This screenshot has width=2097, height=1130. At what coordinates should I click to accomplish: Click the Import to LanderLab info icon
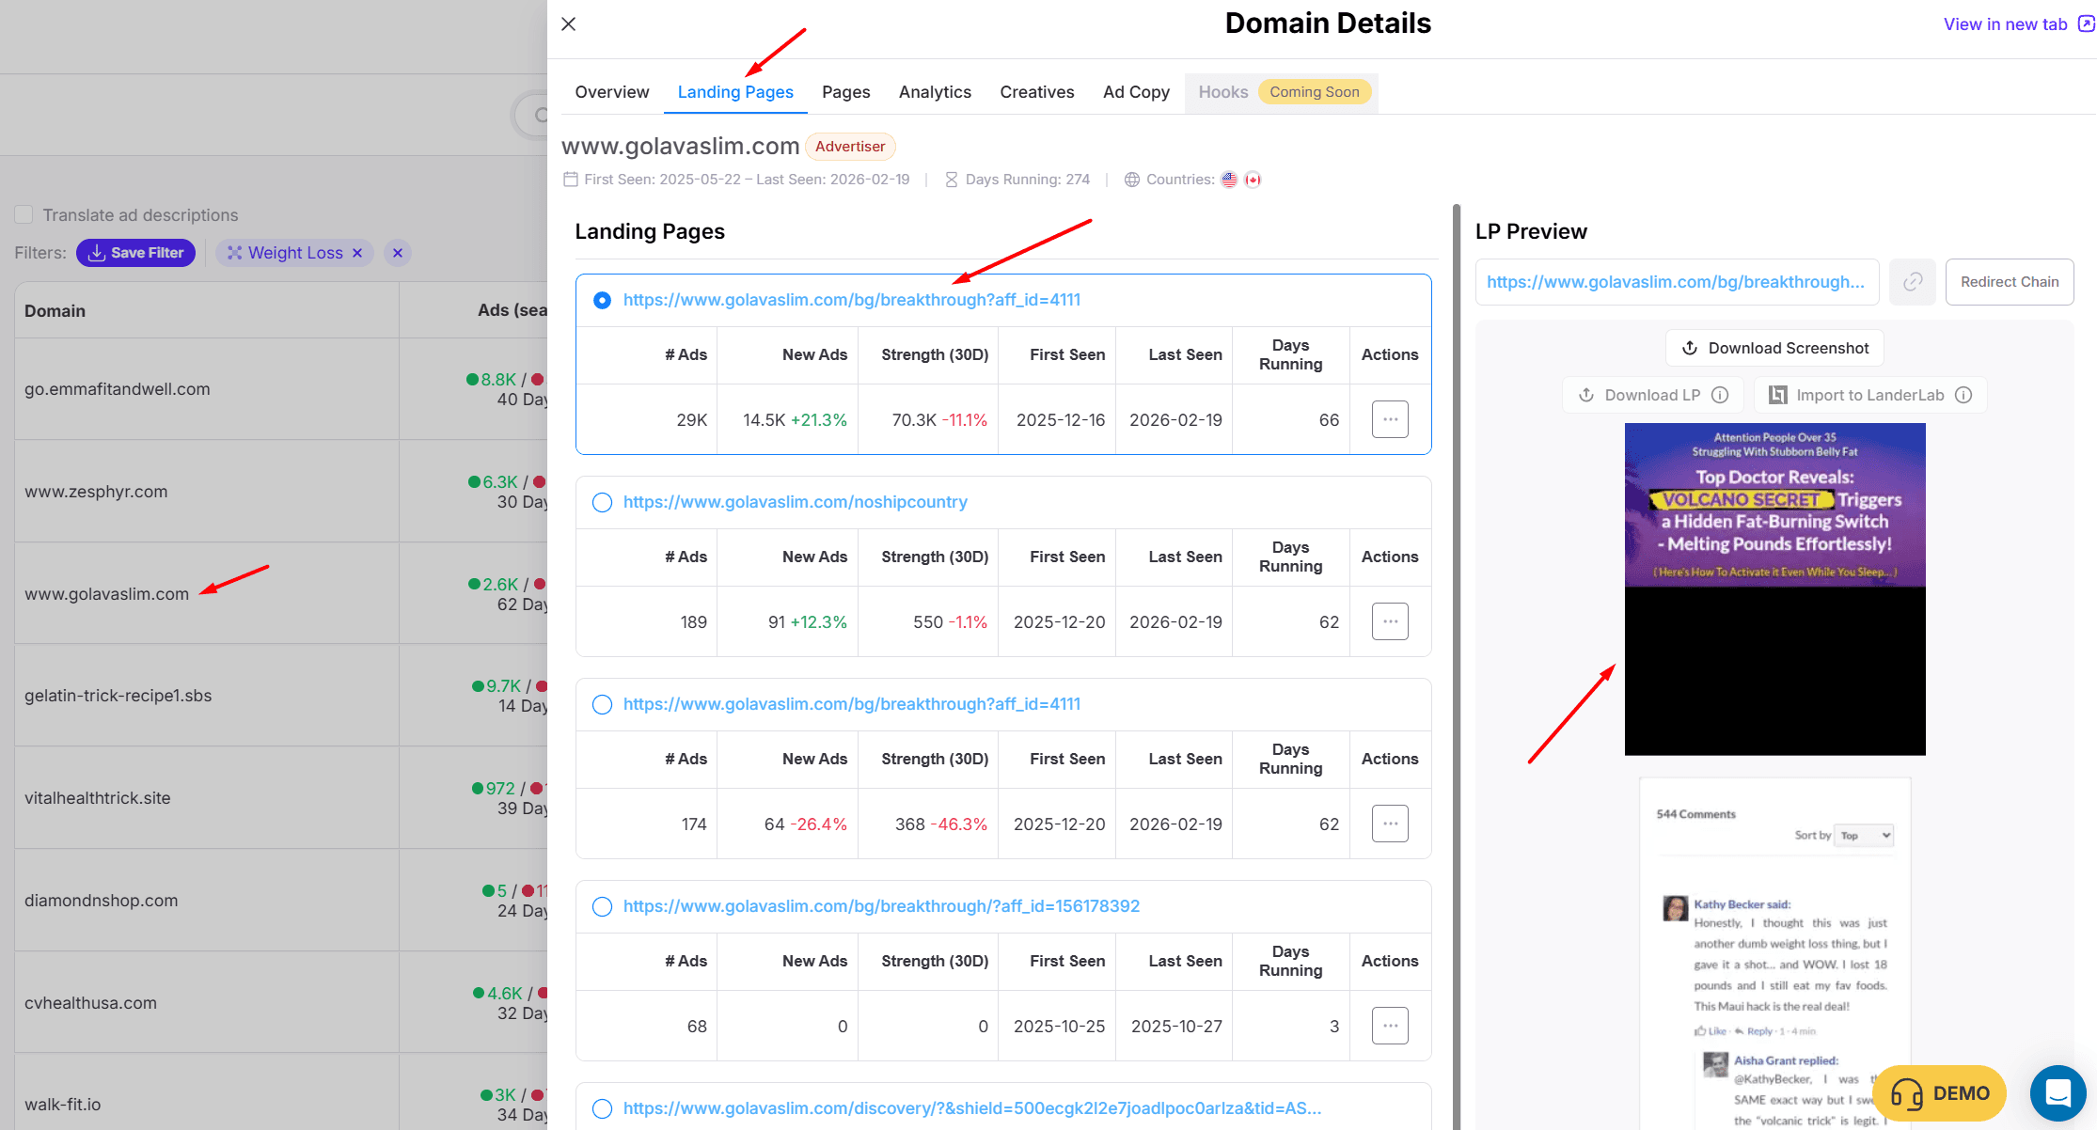[1963, 395]
